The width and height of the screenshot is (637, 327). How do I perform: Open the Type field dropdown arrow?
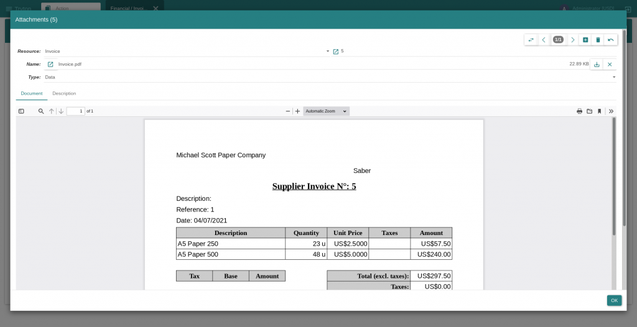614,77
